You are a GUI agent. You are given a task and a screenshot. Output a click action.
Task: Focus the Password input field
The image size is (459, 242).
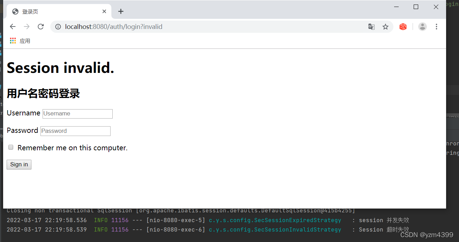click(75, 131)
